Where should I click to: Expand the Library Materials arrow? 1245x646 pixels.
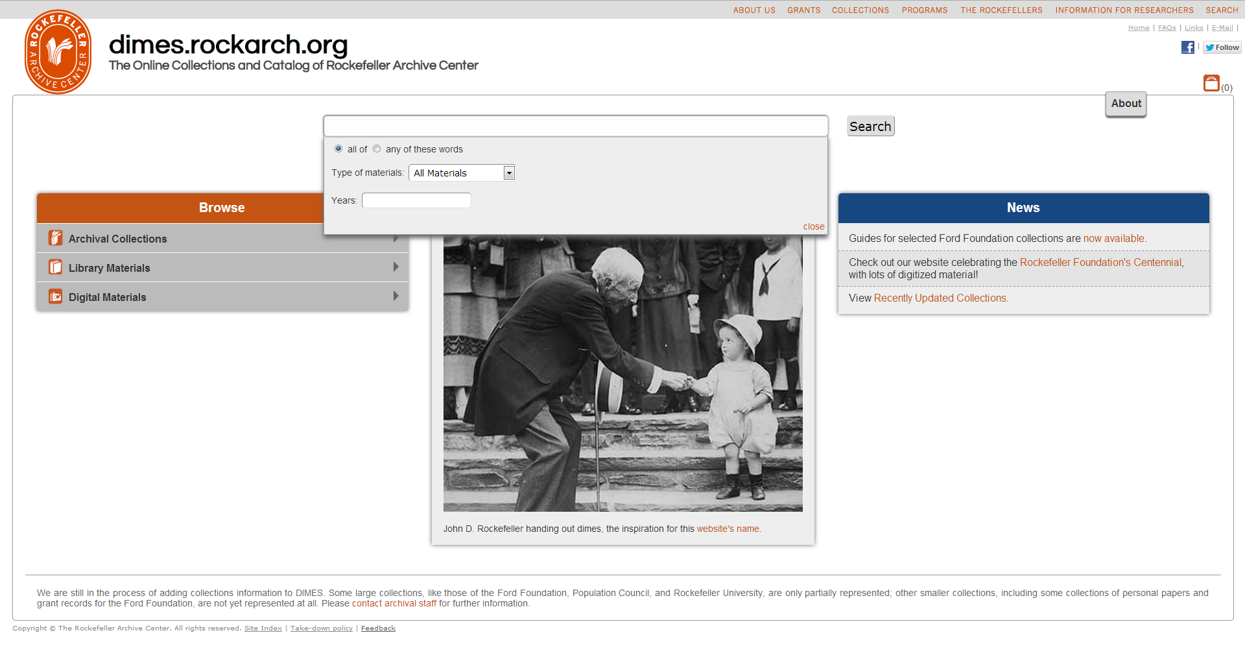coord(396,267)
